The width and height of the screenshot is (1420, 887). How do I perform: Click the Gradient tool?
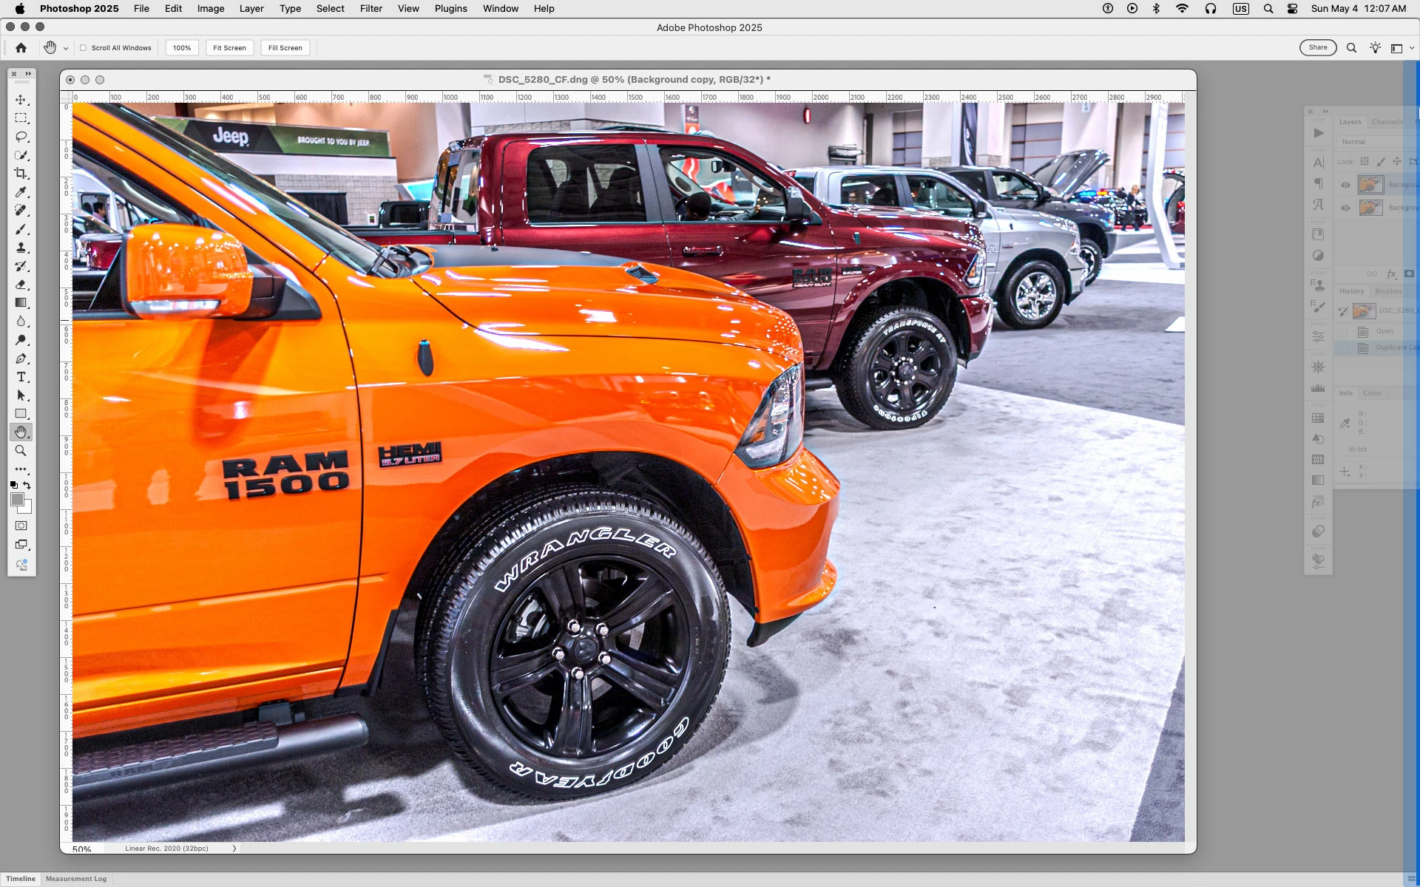(x=21, y=303)
